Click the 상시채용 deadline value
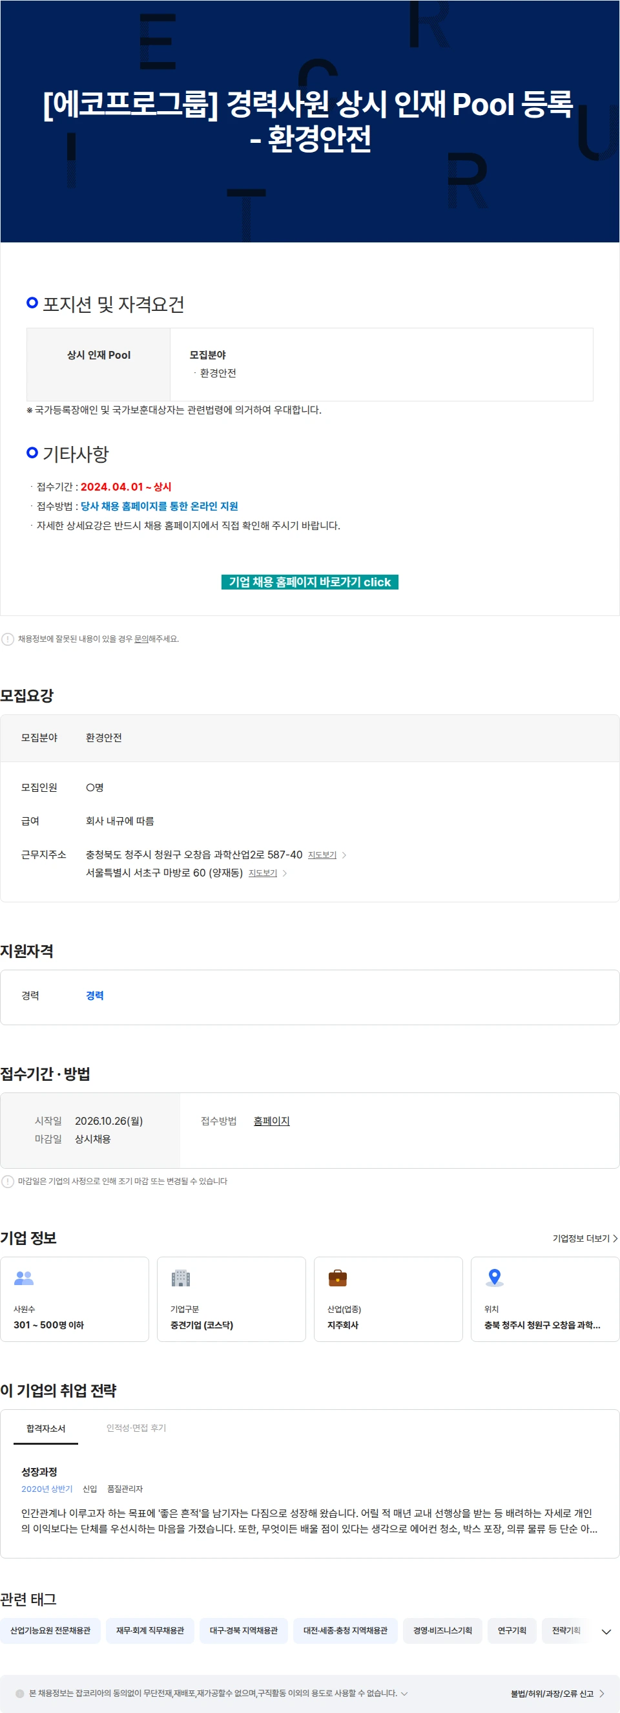Screen dimensions: 620x1713 pyautogui.click(x=92, y=1138)
